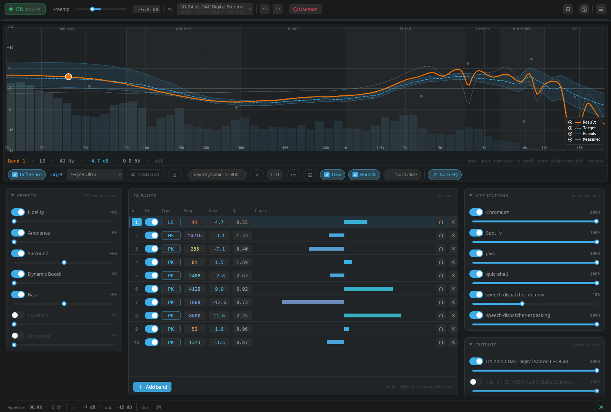Collapse the Applications panel
Viewport: 611px width, 412px height.
pyautogui.click(x=471, y=196)
